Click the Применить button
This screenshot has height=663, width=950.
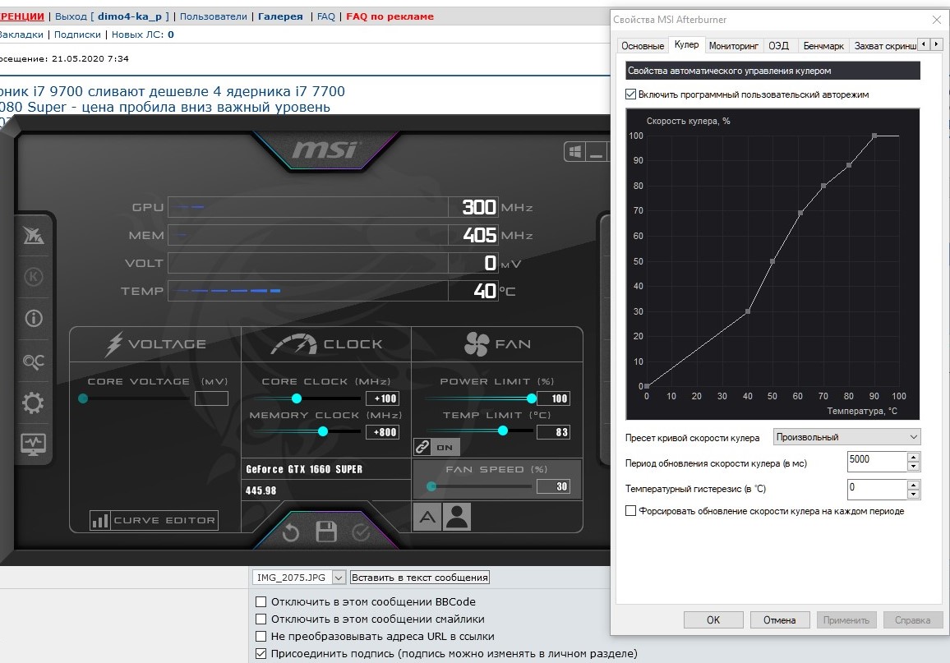pos(846,620)
